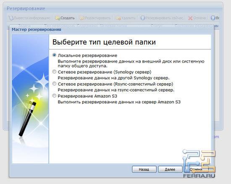This screenshot has width=231, height=184.
Task: Click Удалить in the Резервирование toolbar
Action: coord(126,18)
